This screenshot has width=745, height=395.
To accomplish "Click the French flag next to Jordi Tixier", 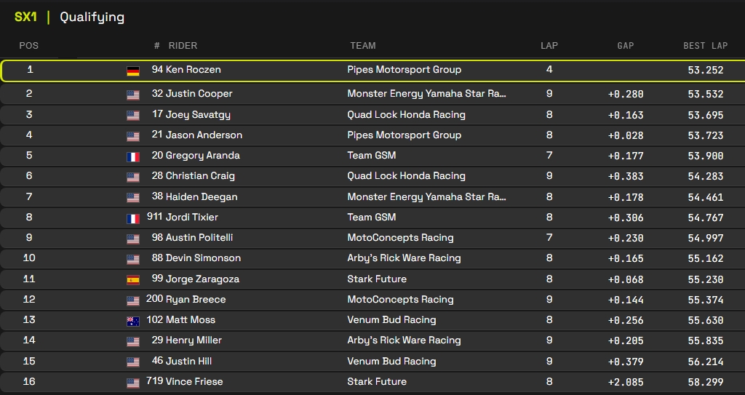I will coord(132,218).
